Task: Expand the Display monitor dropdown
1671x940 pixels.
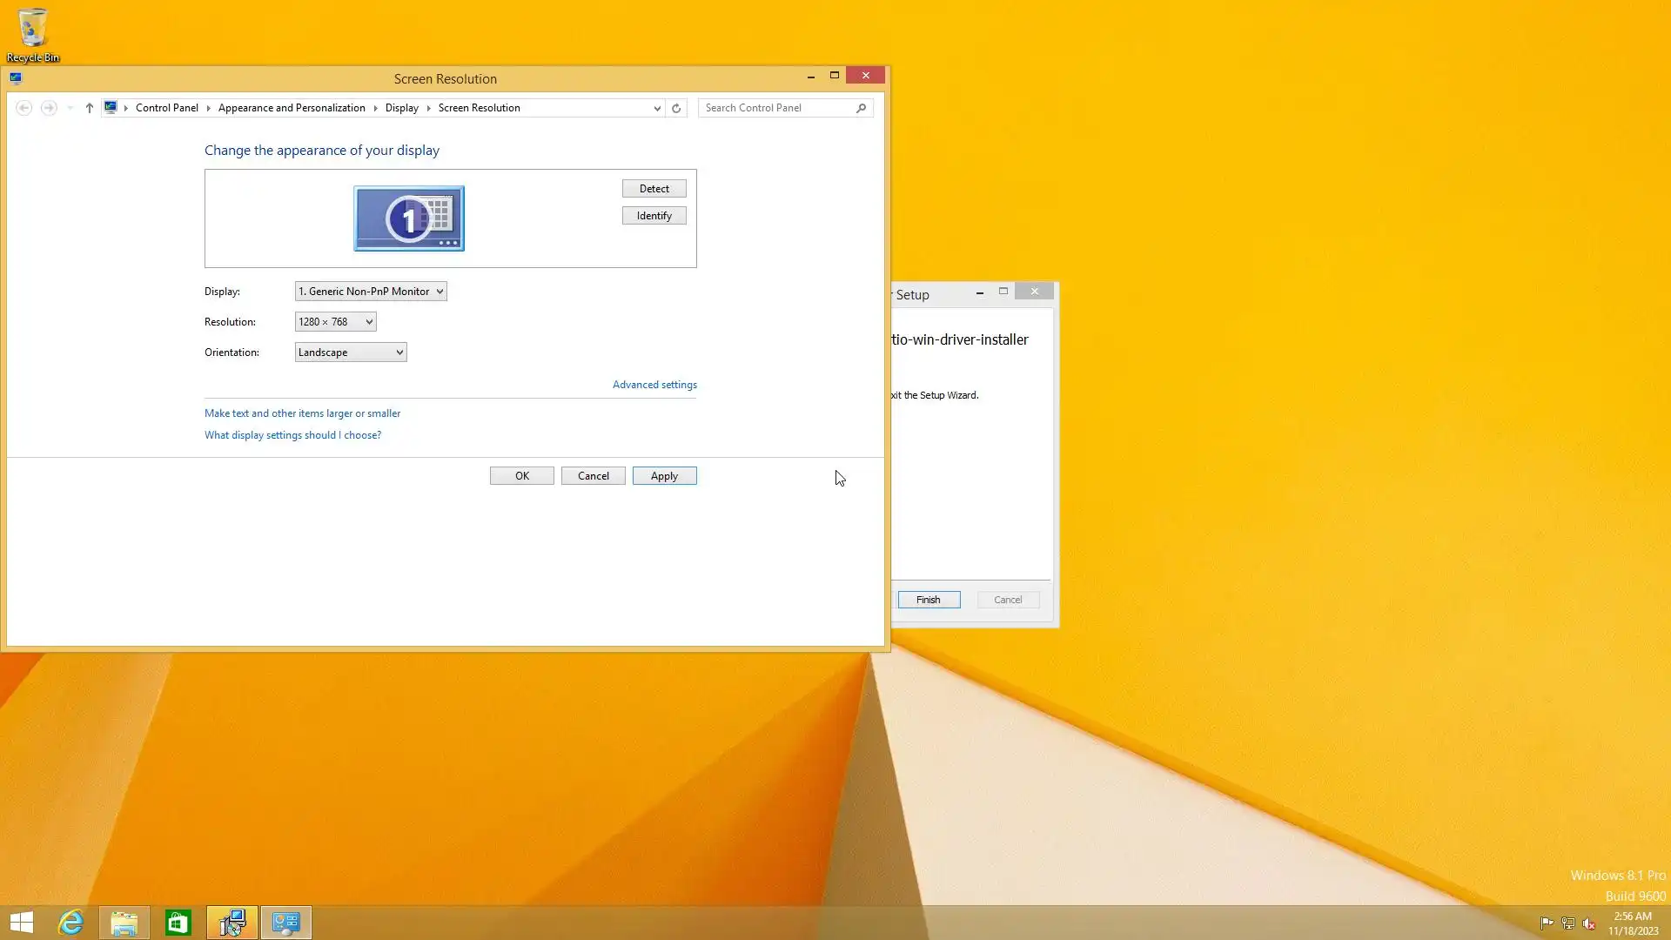Action: pyautogui.click(x=371, y=292)
